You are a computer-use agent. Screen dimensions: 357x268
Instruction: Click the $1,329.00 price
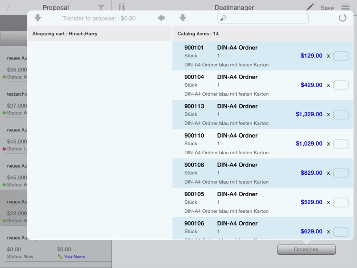point(309,114)
